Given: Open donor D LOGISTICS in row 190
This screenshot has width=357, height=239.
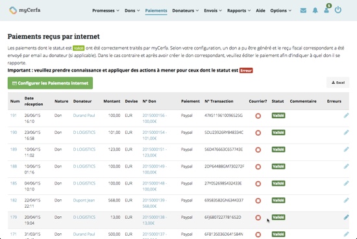Looking at the screenshot, I should click(84, 132).
